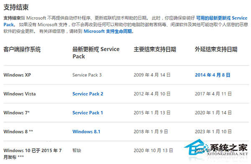Image resolution: width=251 pixels, height=164 pixels.
Task: Follow the Service Pack 2 link
Action: coord(88,94)
